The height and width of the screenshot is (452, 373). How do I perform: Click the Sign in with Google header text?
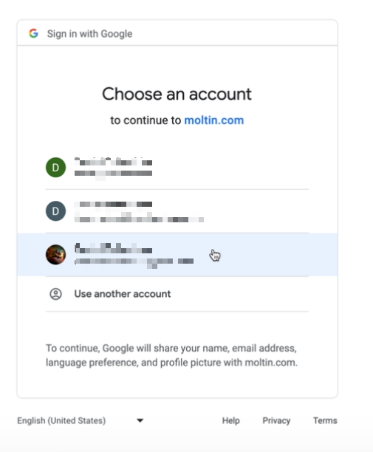tap(89, 34)
